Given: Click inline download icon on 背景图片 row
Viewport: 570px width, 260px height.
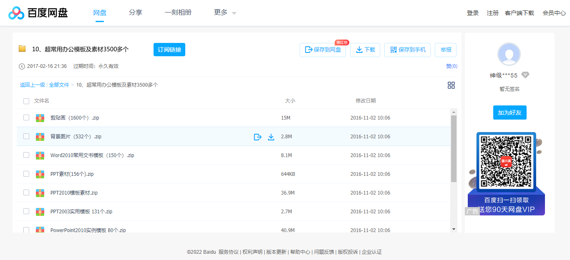Looking at the screenshot, I should 271,136.
